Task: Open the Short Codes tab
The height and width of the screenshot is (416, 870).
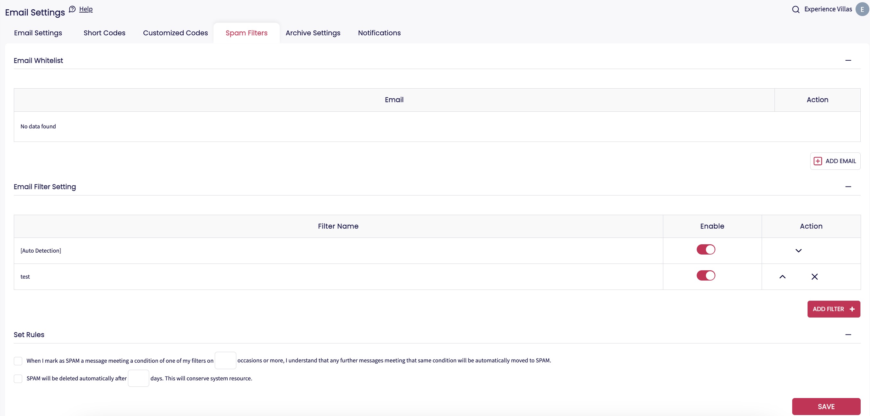Action: point(104,33)
